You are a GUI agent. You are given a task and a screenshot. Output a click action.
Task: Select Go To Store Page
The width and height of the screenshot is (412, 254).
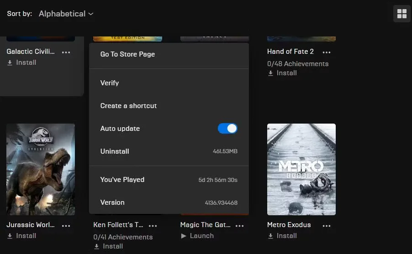(x=169, y=54)
